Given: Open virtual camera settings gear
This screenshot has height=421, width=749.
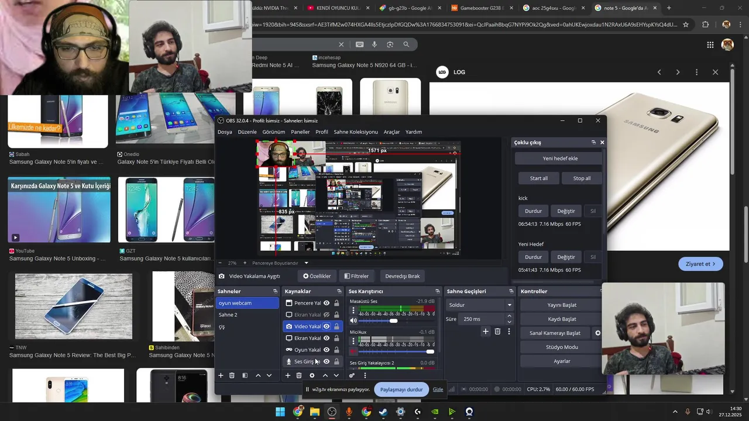Looking at the screenshot, I should click(597, 333).
